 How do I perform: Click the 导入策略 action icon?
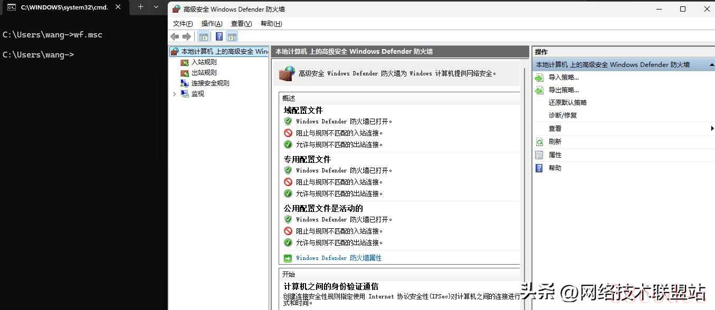tap(539, 77)
